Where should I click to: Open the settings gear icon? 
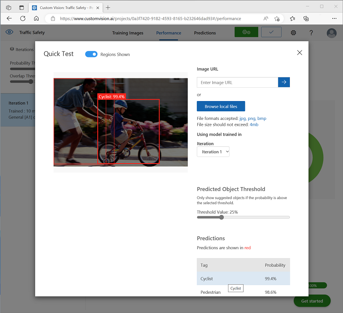click(x=293, y=33)
